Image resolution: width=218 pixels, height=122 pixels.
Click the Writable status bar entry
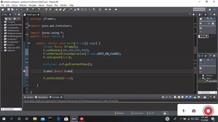120,113
